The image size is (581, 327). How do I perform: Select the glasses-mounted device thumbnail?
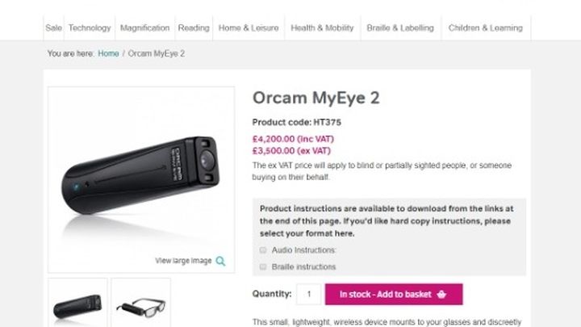pos(140,305)
